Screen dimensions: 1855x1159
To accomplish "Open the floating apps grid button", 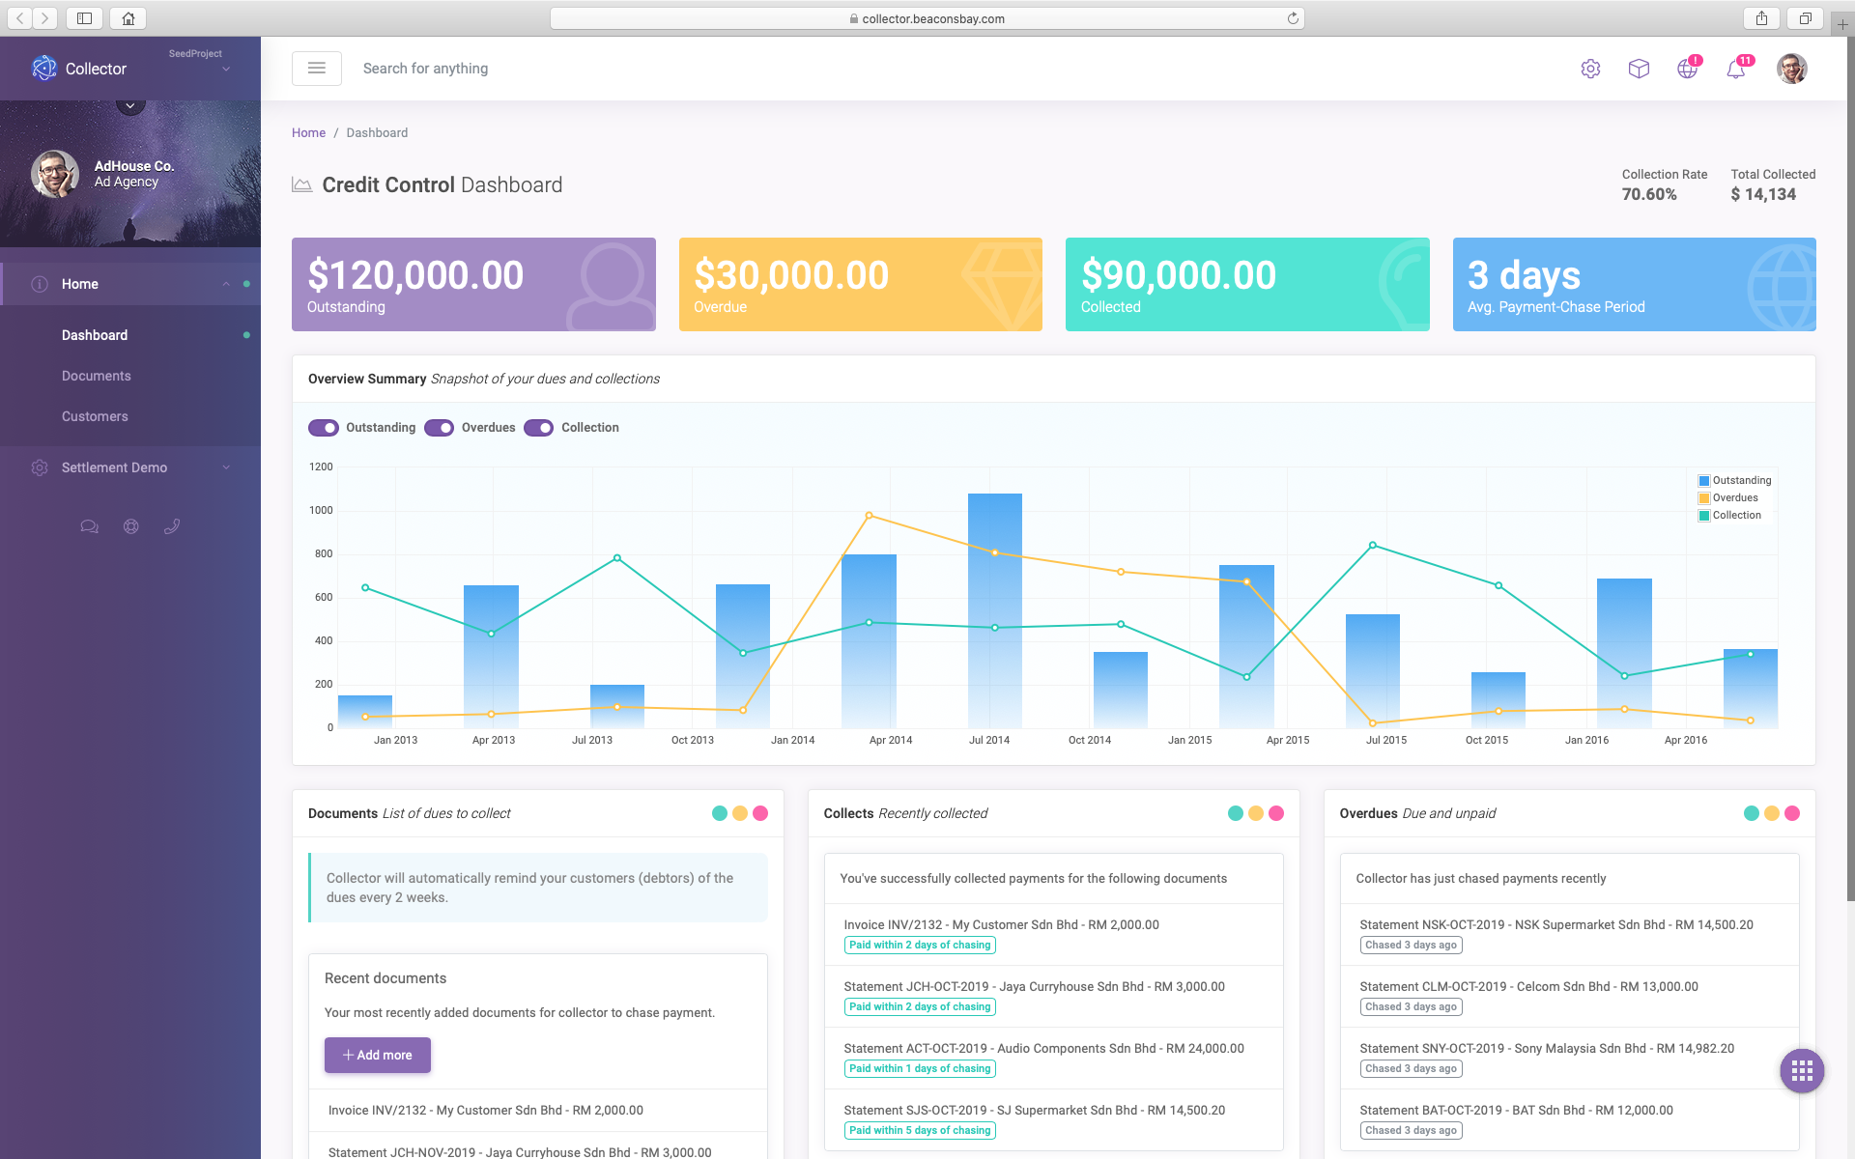I will 1802,1070.
